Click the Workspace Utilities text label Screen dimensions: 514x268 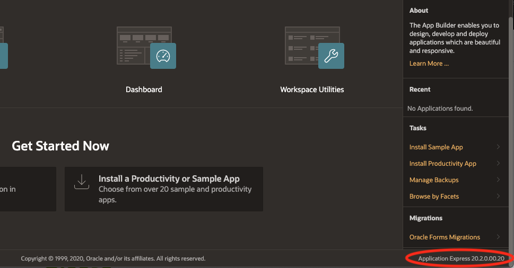(312, 90)
